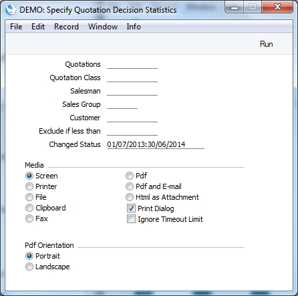Open the Info menu

point(134,27)
